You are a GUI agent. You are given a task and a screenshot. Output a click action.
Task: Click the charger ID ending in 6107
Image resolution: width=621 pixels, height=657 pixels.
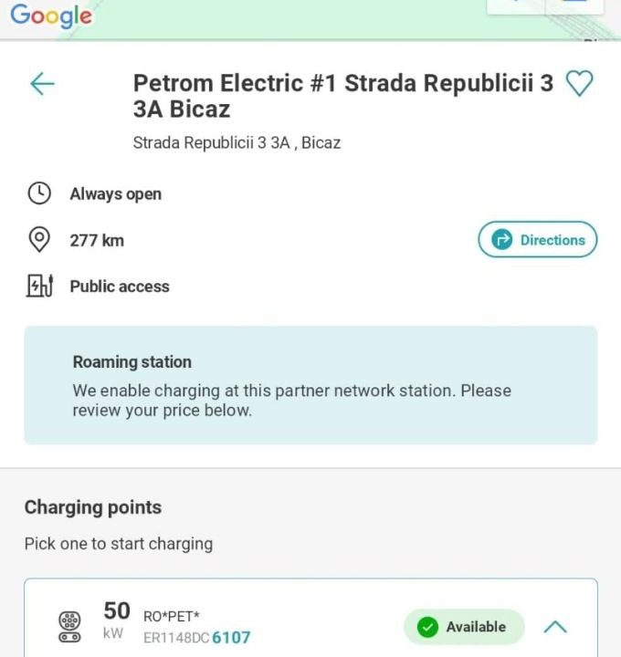click(196, 638)
